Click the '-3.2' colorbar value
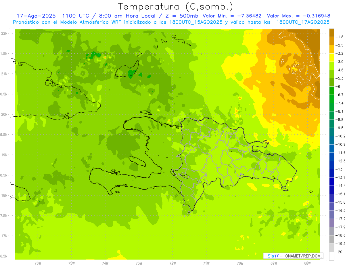 pos(340,54)
